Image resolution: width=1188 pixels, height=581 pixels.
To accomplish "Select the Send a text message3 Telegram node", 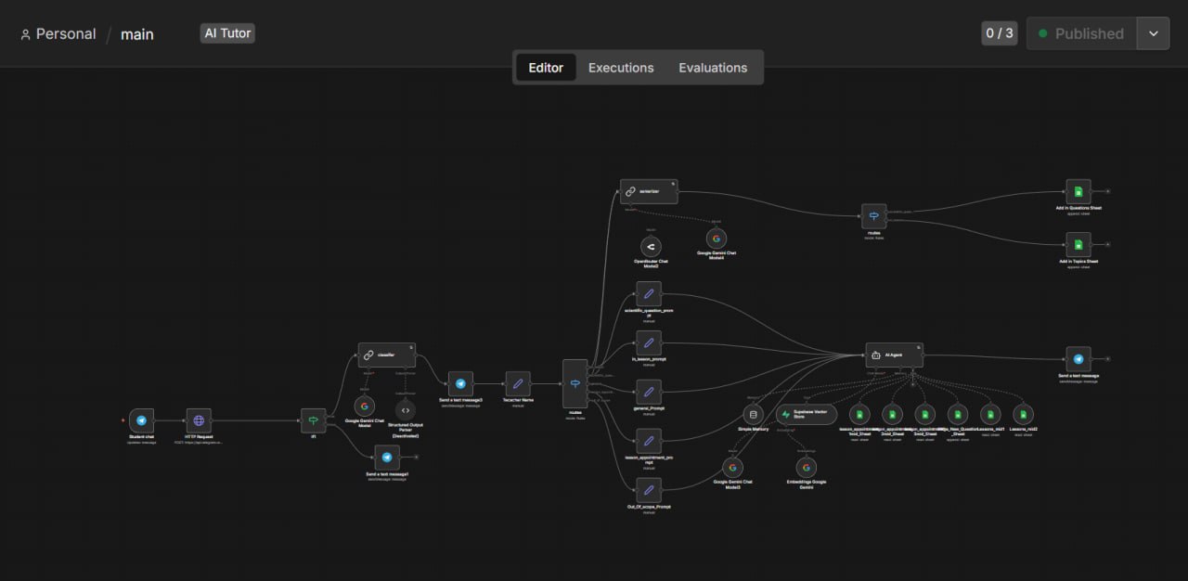I will pos(460,383).
